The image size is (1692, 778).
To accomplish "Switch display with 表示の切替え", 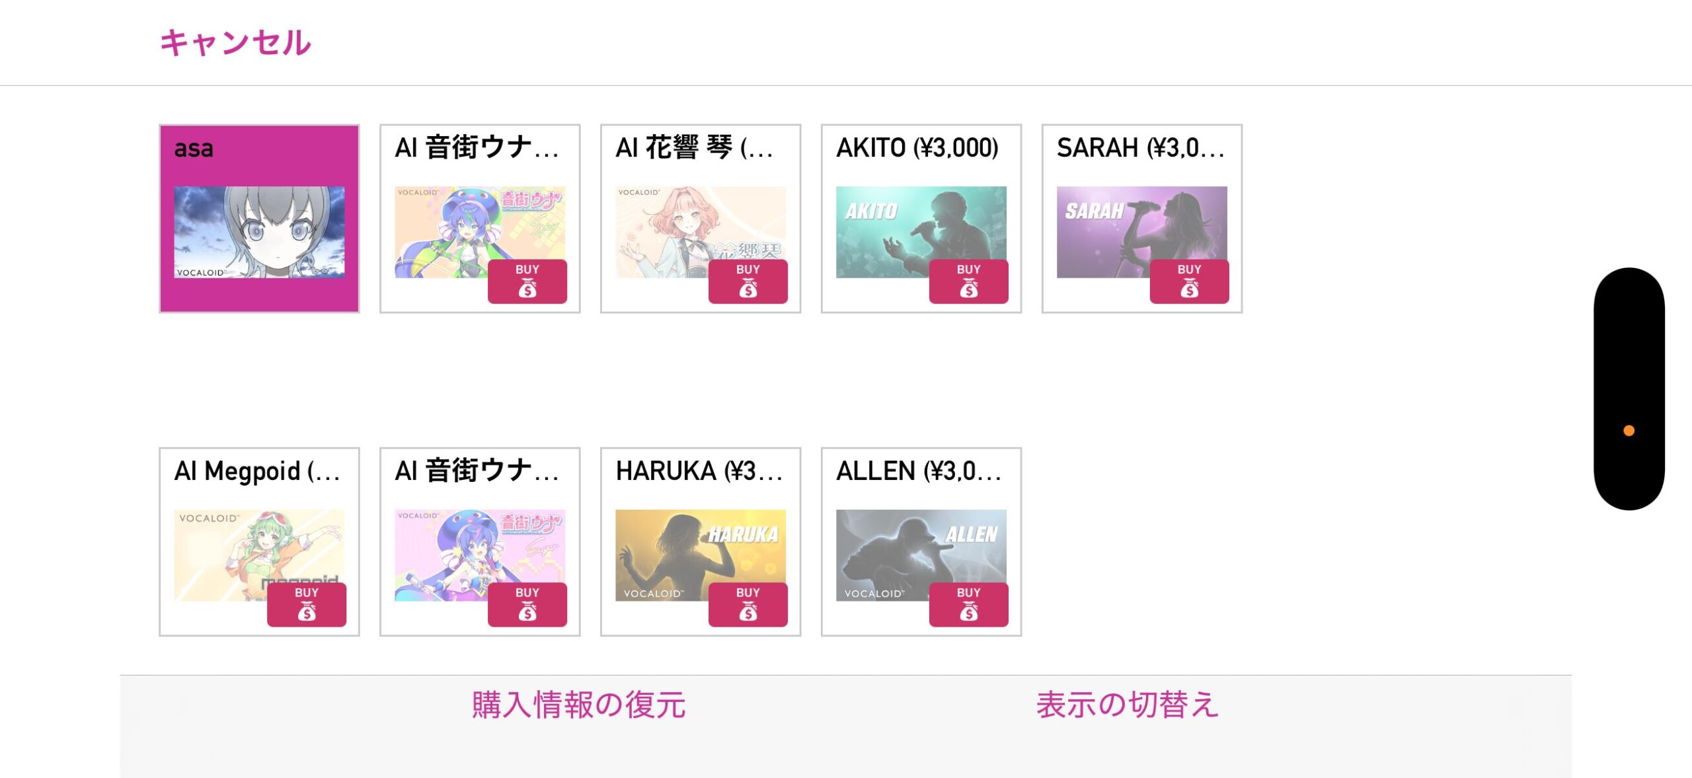I will 1127,705.
